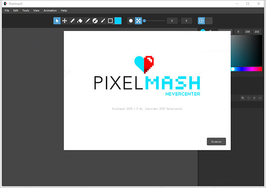This screenshot has width=266, height=188.
Task: Open the Help menu
Action: (64, 11)
